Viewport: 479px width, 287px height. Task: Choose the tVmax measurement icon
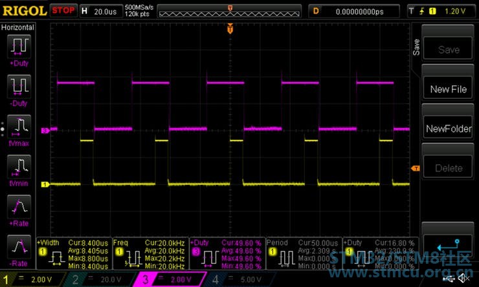[19, 127]
